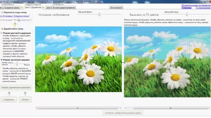Open the 'Справка' help link

point(187,8)
